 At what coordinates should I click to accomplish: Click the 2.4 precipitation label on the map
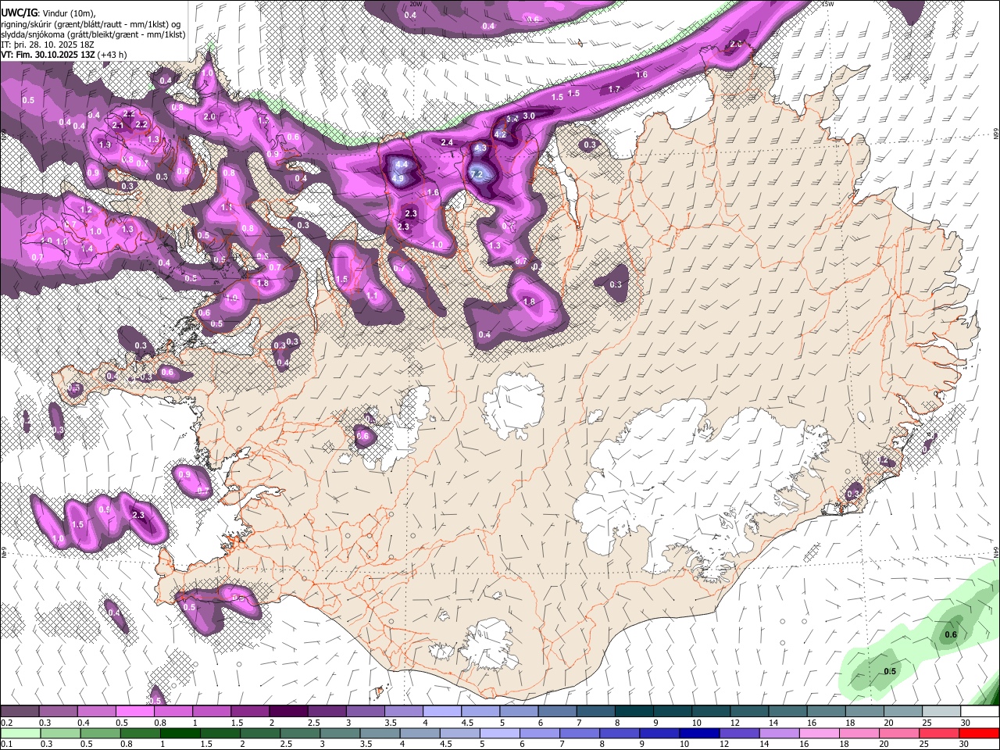tap(447, 142)
